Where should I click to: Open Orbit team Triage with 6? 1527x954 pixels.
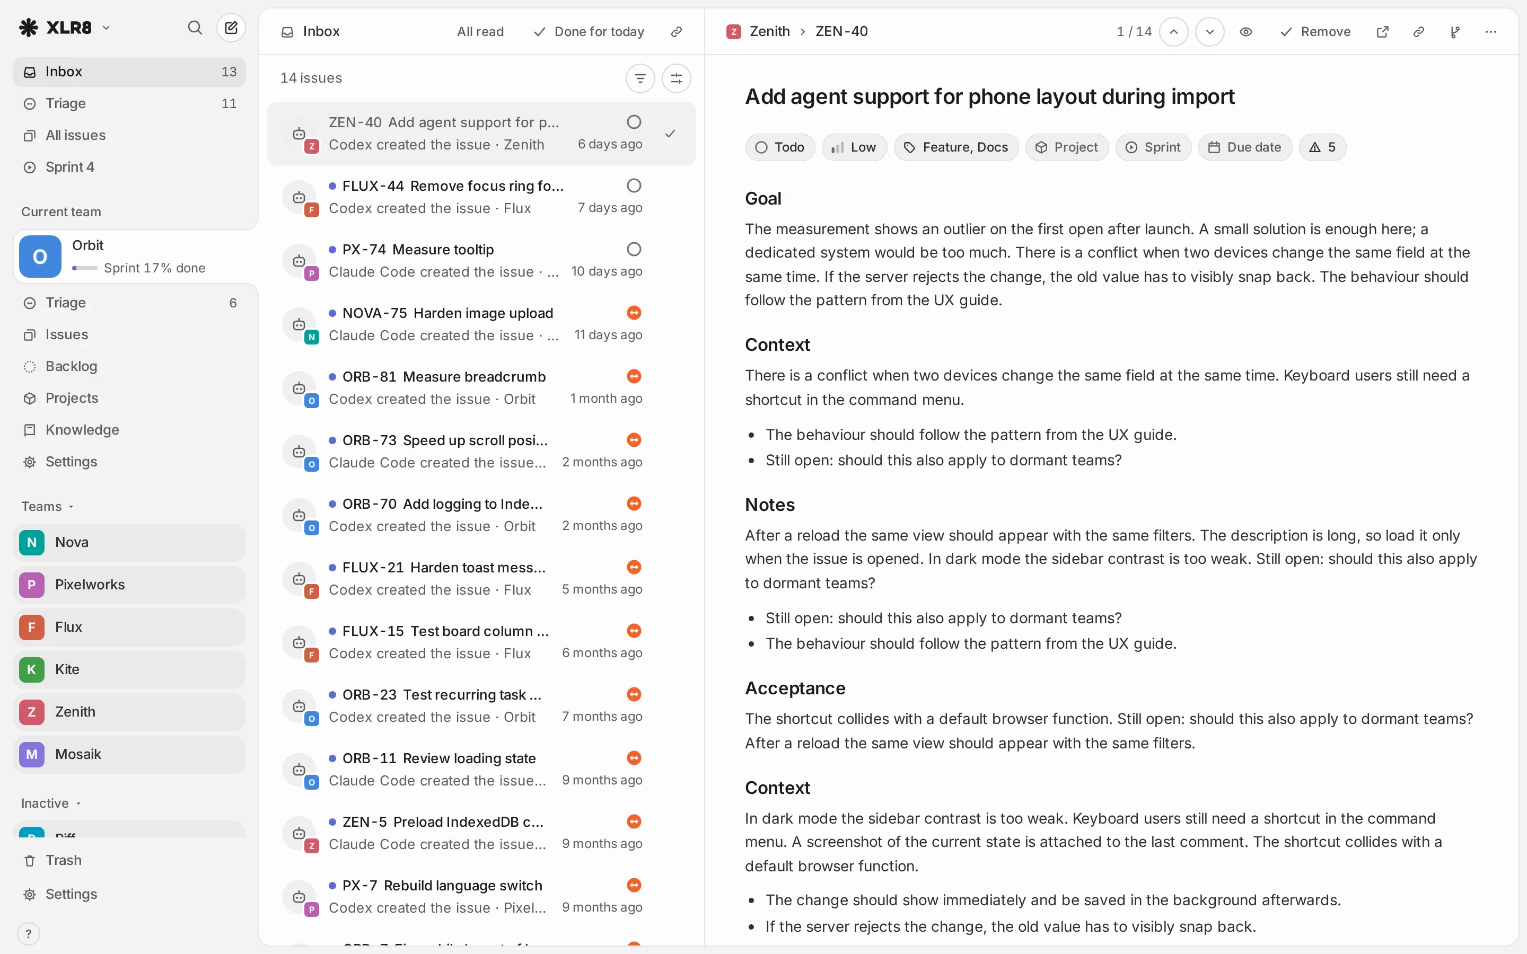pyautogui.click(x=129, y=303)
